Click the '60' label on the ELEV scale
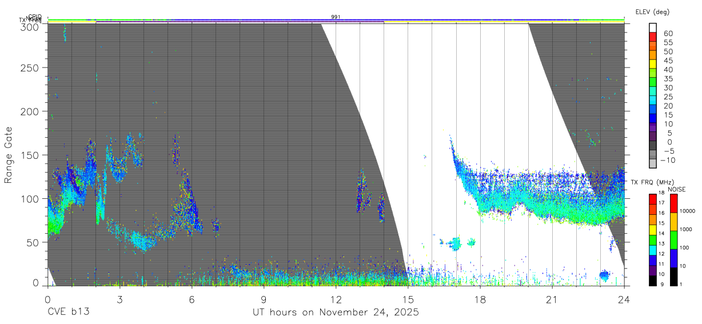 [669, 33]
